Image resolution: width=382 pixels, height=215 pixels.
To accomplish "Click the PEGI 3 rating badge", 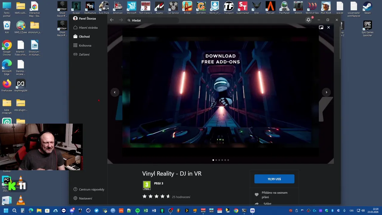I will 147,185.
